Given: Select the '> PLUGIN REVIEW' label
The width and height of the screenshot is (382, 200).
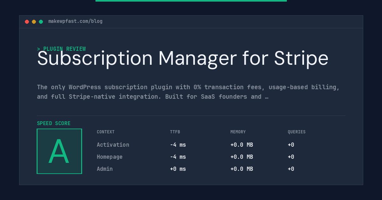Looking at the screenshot, I should pyautogui.click(x=61, y=49).
